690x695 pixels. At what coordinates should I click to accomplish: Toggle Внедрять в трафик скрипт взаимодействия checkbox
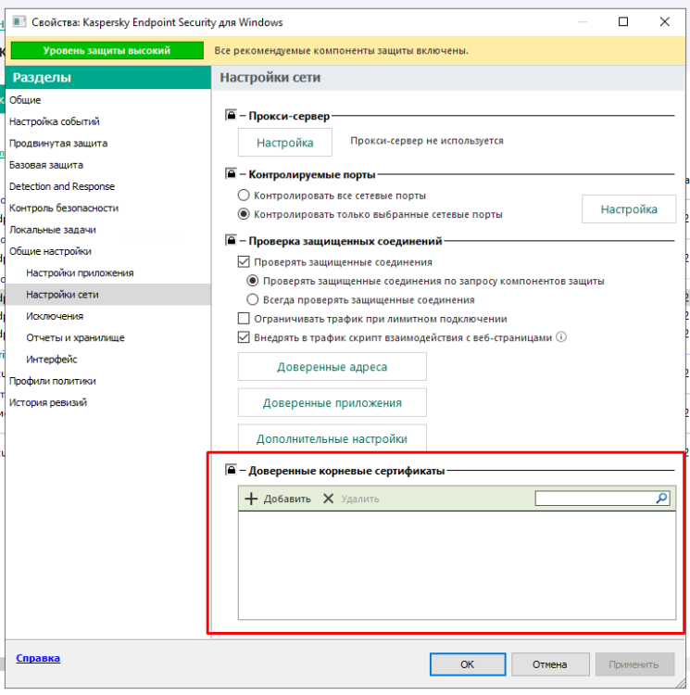[x=244, y=337]
